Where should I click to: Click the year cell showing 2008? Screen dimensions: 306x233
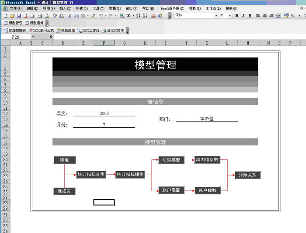click(104, 113)
